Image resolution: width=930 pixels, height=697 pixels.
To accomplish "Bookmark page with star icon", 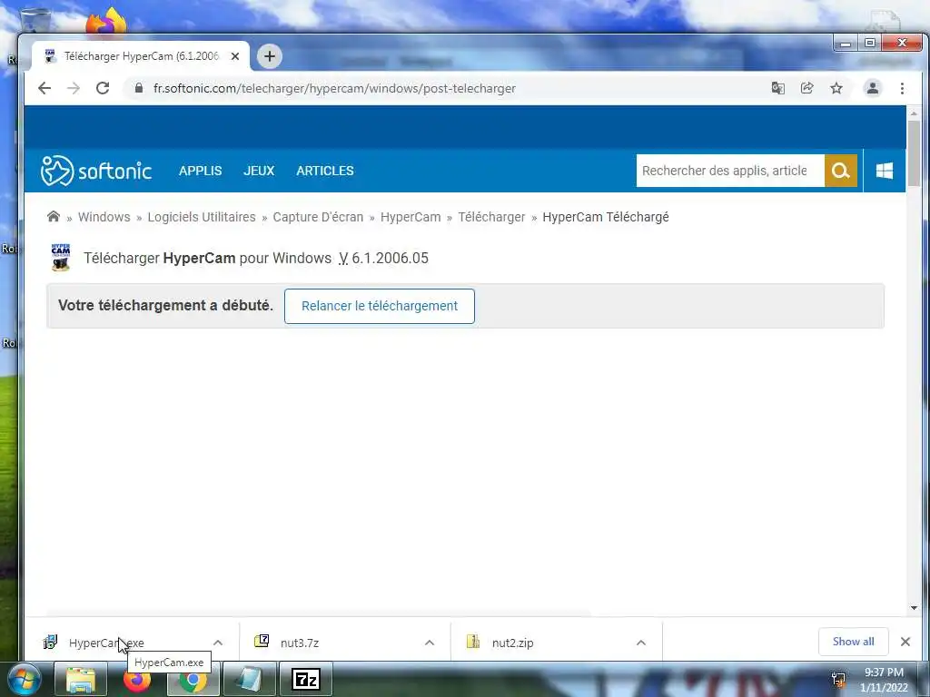I will pos(836,88).
